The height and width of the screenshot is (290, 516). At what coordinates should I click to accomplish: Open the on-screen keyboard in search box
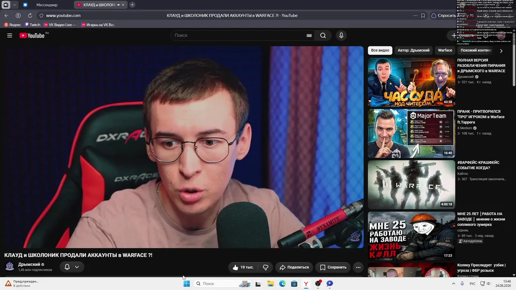click(x=309, y=35)
